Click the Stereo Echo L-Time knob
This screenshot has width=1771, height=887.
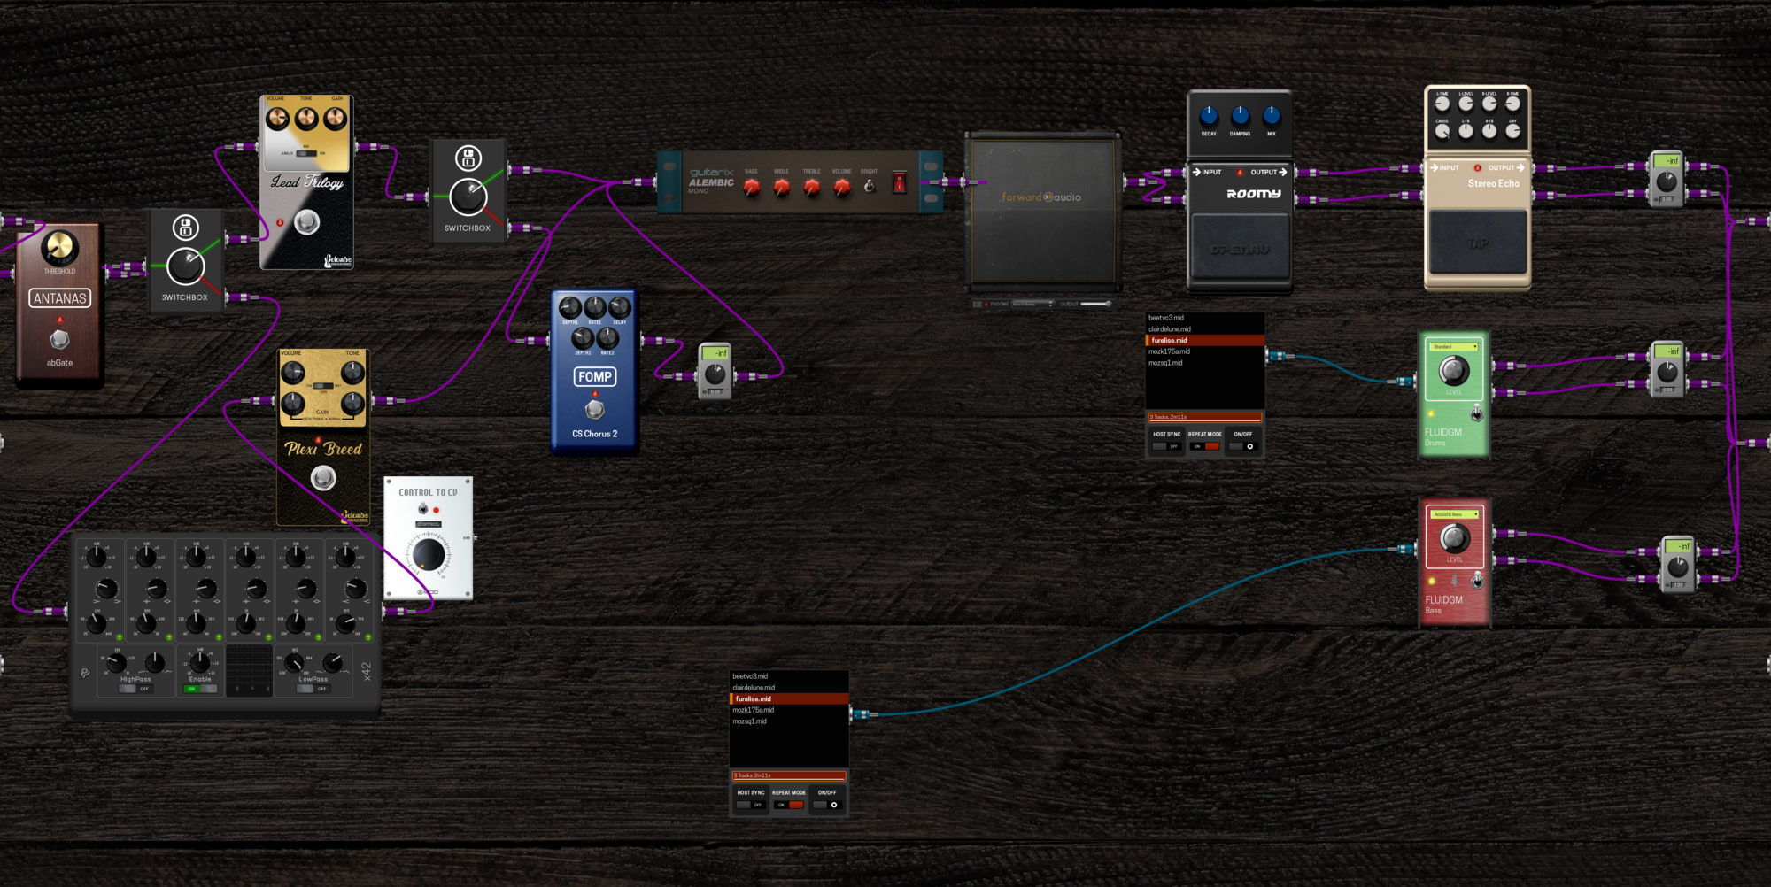click(1442, 104)
